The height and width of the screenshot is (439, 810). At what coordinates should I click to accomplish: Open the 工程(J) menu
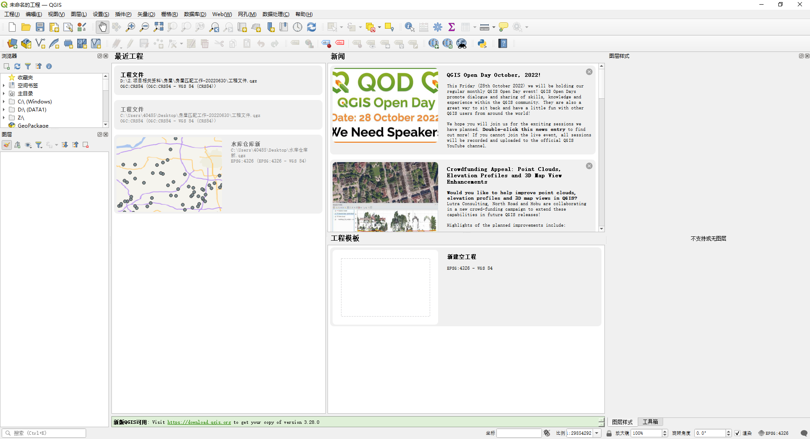(x=12, y=14)
